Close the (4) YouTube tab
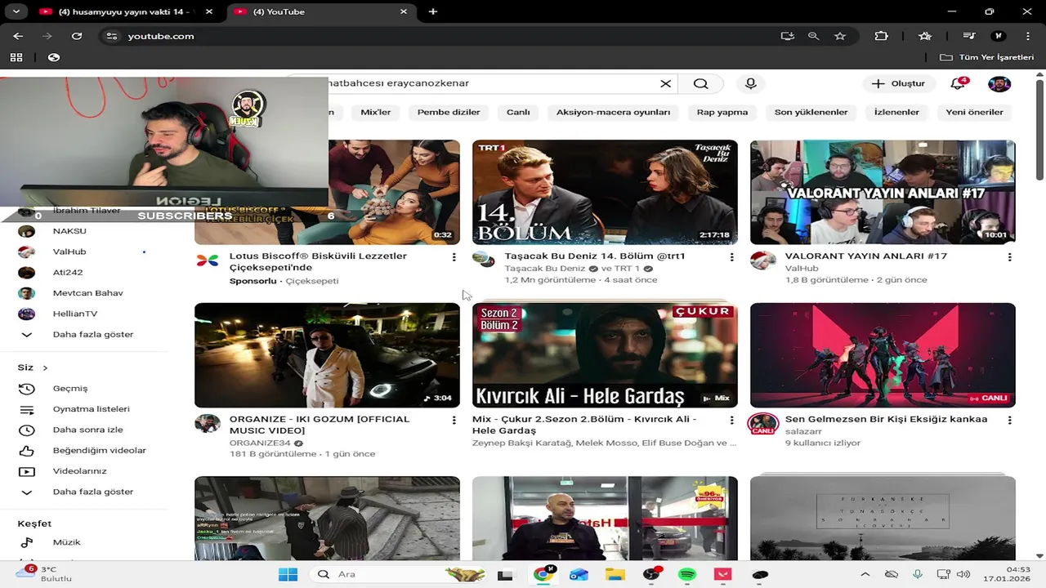The image size is (1046, 588). (x=404, y=11)
